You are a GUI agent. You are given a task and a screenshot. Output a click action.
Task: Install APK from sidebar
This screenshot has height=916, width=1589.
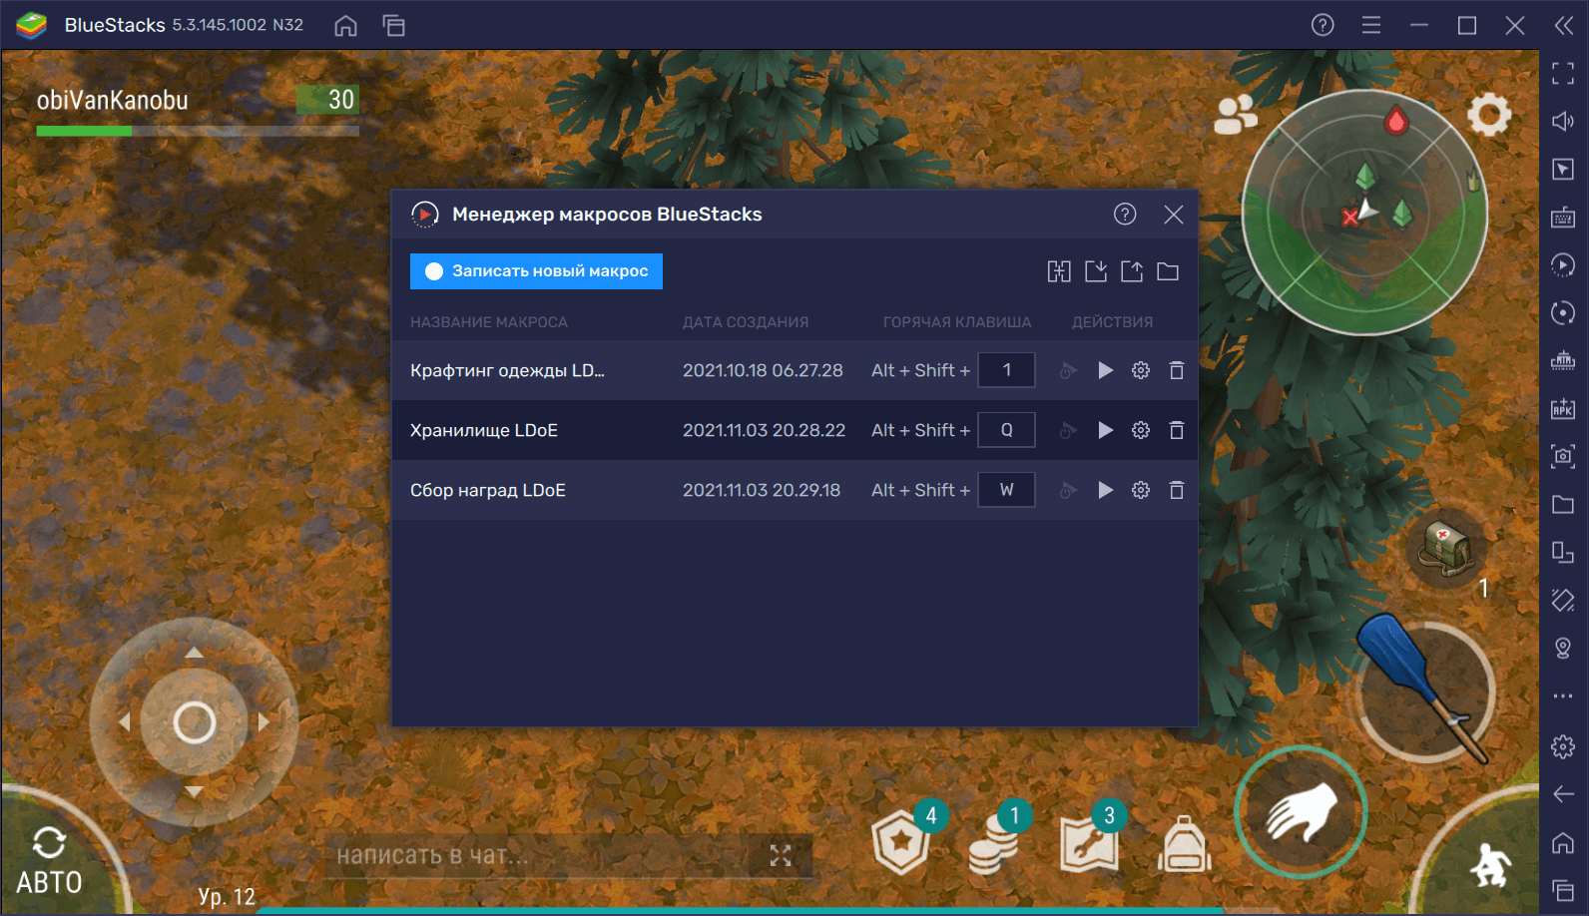coord(1563,408)
